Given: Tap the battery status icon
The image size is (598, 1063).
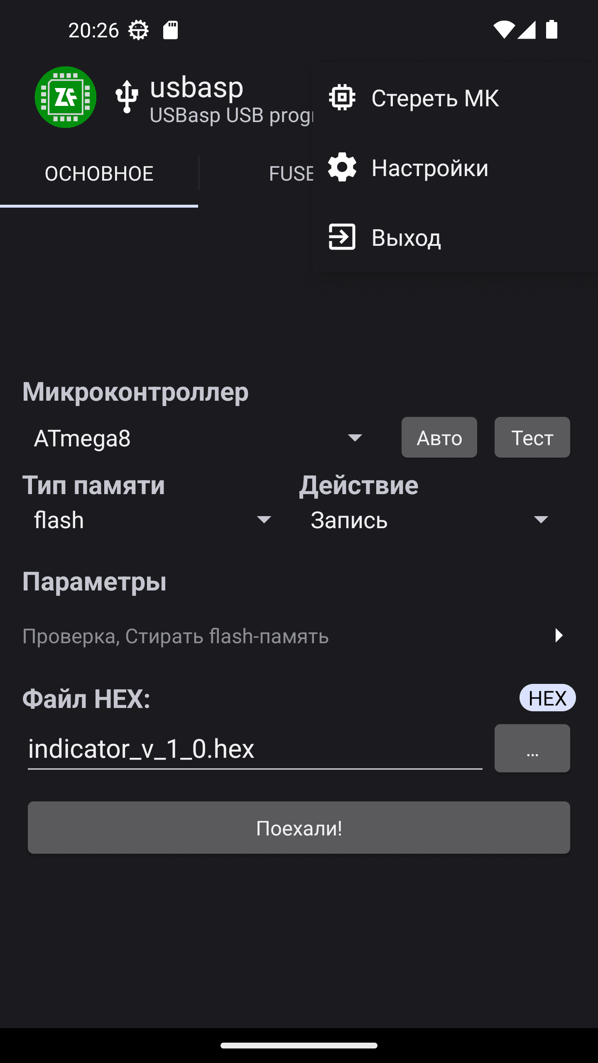Looking at the screenshot, I should [x=551, y=30].
